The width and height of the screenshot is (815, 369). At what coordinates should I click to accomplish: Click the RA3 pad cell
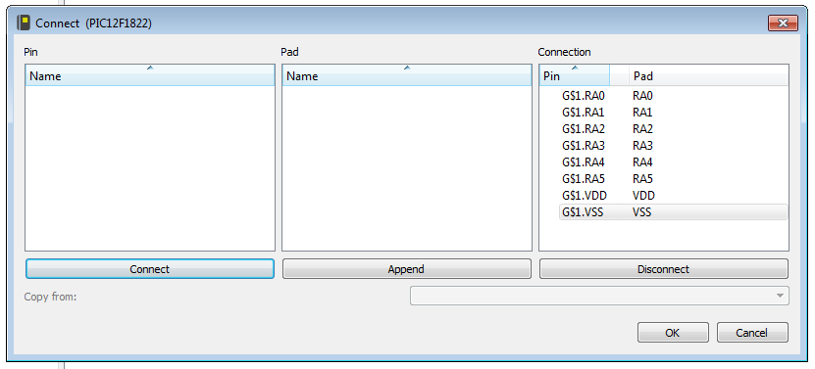642,145
